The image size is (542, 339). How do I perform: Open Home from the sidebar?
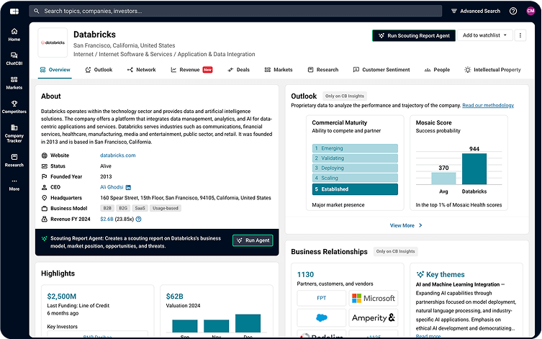14,35
